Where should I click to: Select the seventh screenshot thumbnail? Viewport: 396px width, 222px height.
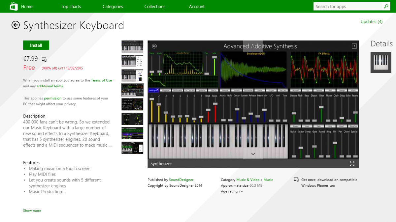pos(132,133)
